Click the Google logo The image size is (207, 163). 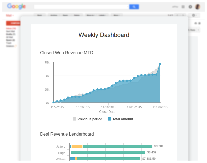(16, 6)
